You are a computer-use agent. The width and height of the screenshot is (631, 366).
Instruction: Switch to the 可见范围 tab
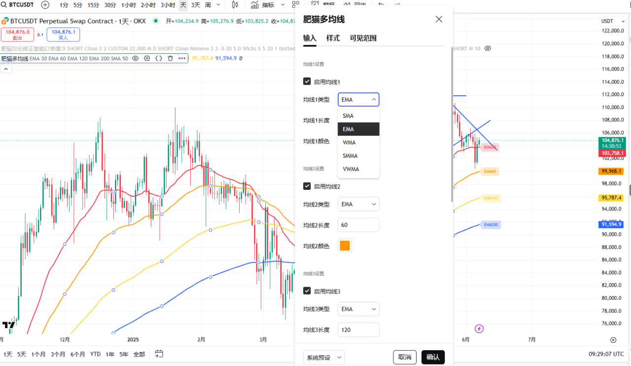tap(363, 38)
